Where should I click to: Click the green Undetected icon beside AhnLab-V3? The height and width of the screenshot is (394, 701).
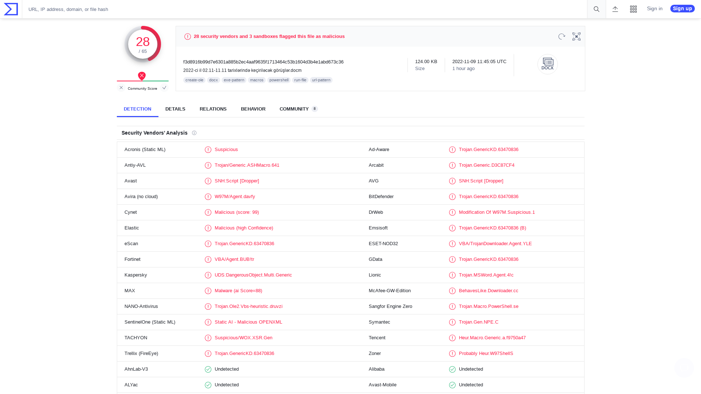coord(208,369)
